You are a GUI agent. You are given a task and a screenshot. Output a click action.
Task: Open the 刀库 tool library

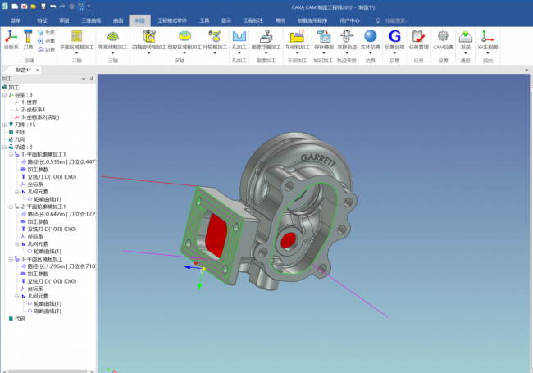point(28,39)
